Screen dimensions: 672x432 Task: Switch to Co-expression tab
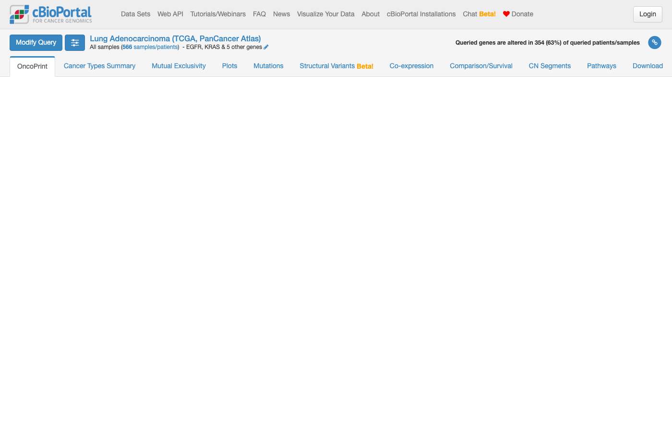coord(411,66)
